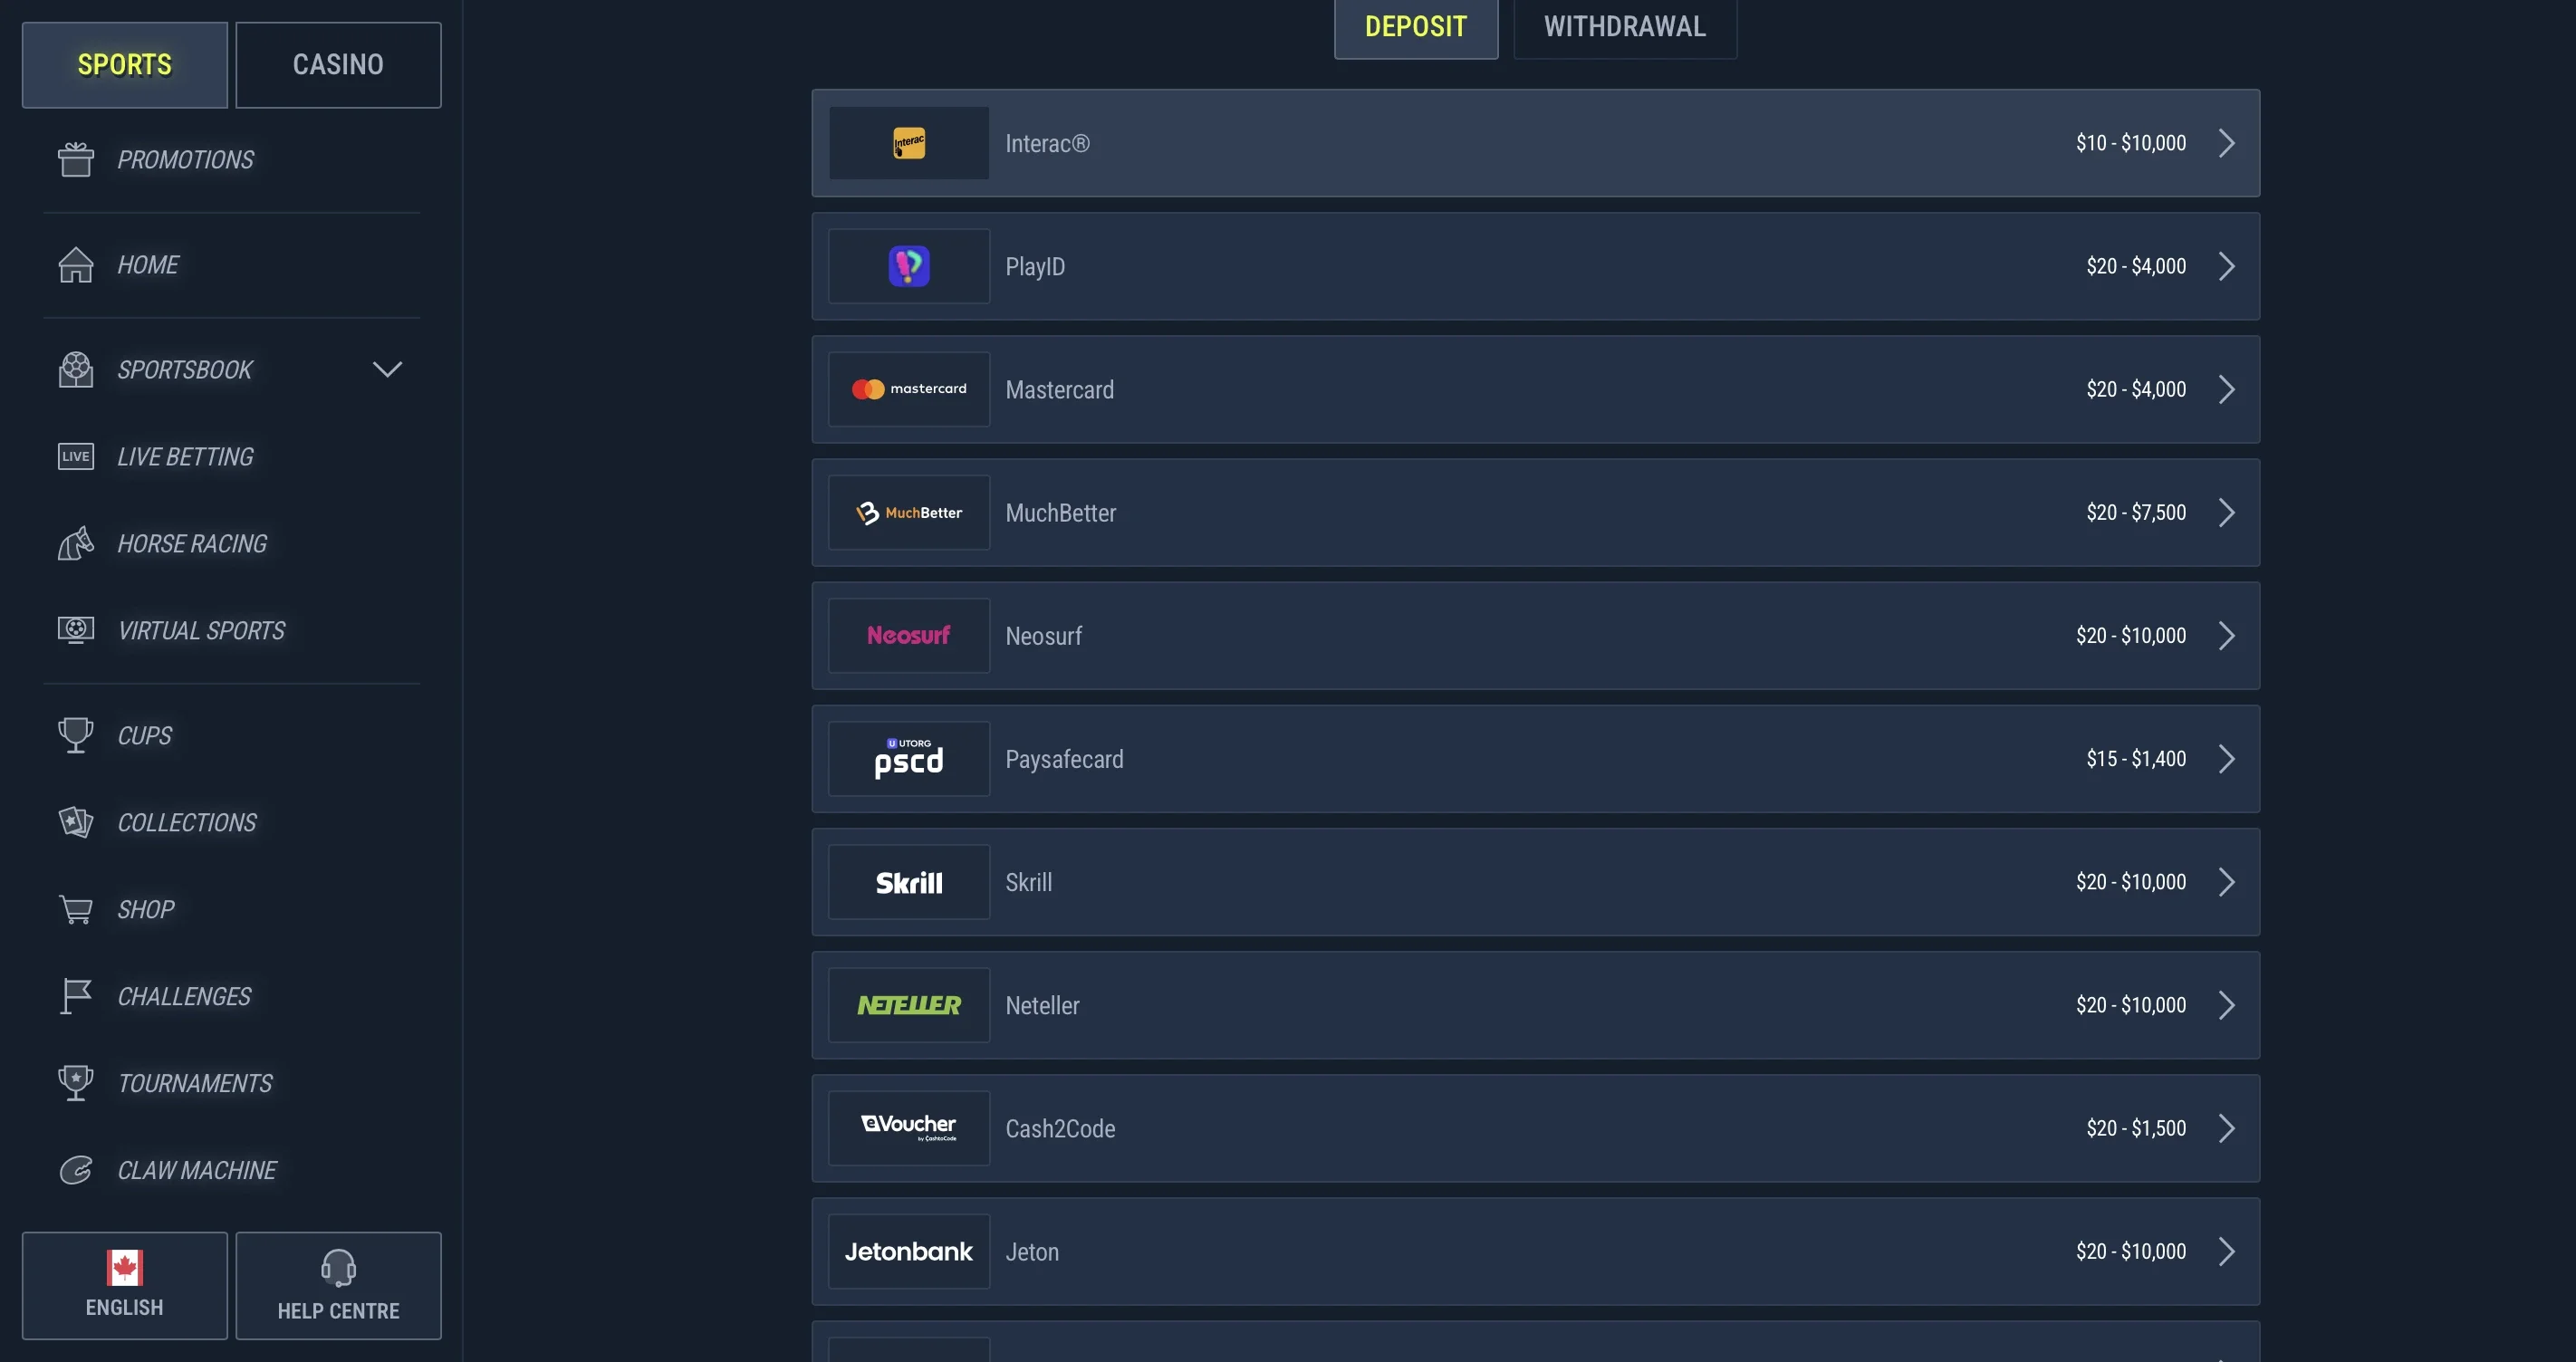2576x1362 pixels.
Task: Open Interac row arrow chevron
Action: [2227, 143]
